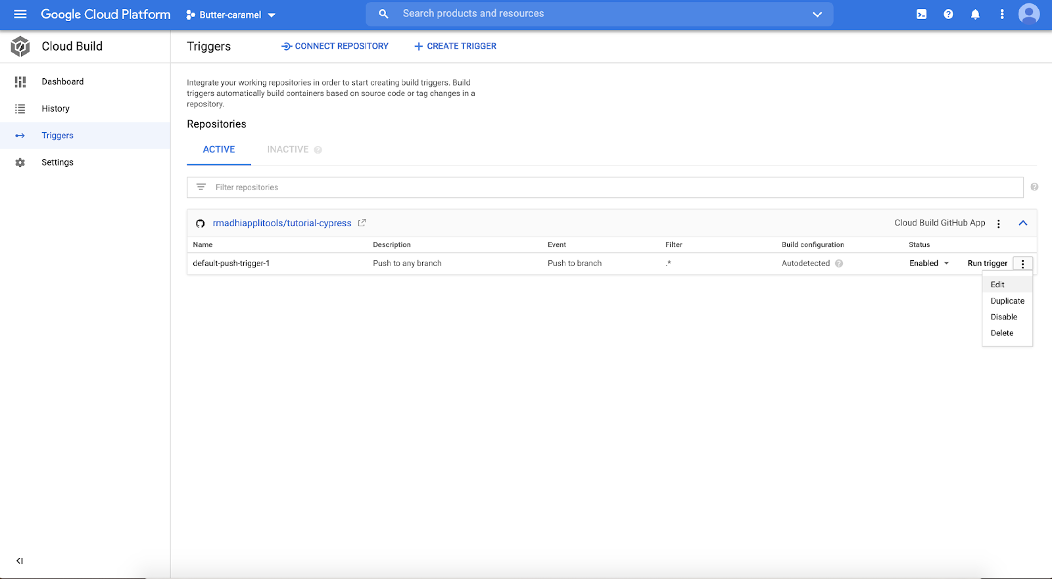Open the help question mark icon in header

[x=948, y=14]
